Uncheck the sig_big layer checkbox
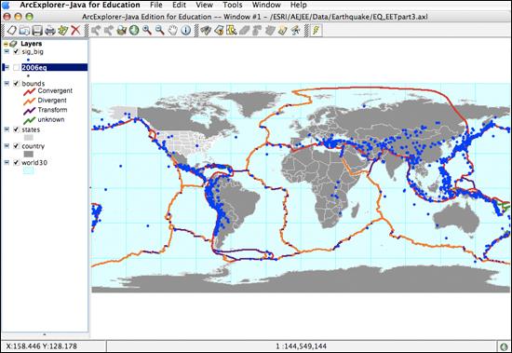The image size is (512, 353). pos(16,51)
